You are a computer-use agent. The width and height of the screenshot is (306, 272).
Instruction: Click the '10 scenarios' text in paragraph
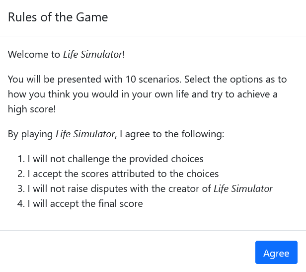[x=153, y=80]
